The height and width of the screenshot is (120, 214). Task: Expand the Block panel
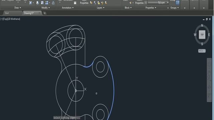tap(128, 8)
